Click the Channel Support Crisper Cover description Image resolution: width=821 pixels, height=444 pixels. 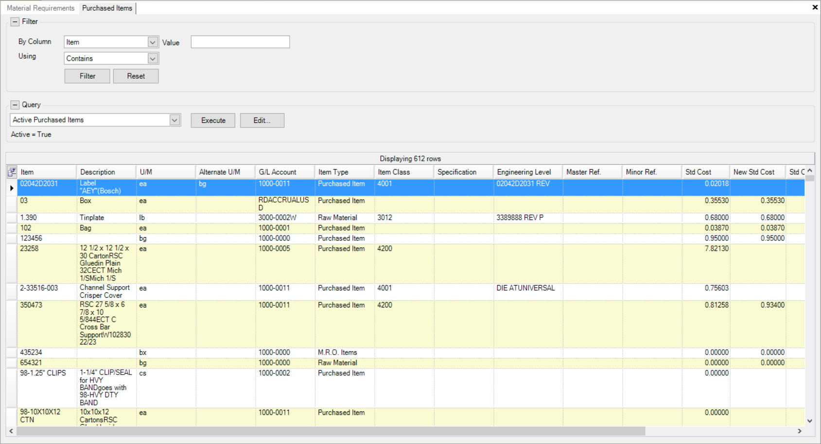pyautogui.click(x=106, y=291)
